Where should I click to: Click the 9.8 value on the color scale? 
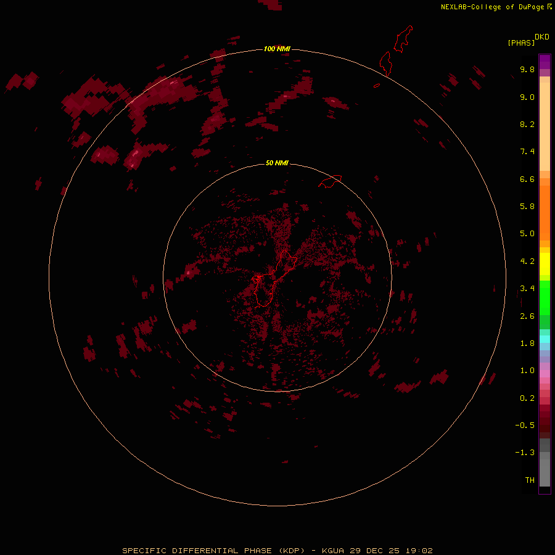[x=527, y=69]
